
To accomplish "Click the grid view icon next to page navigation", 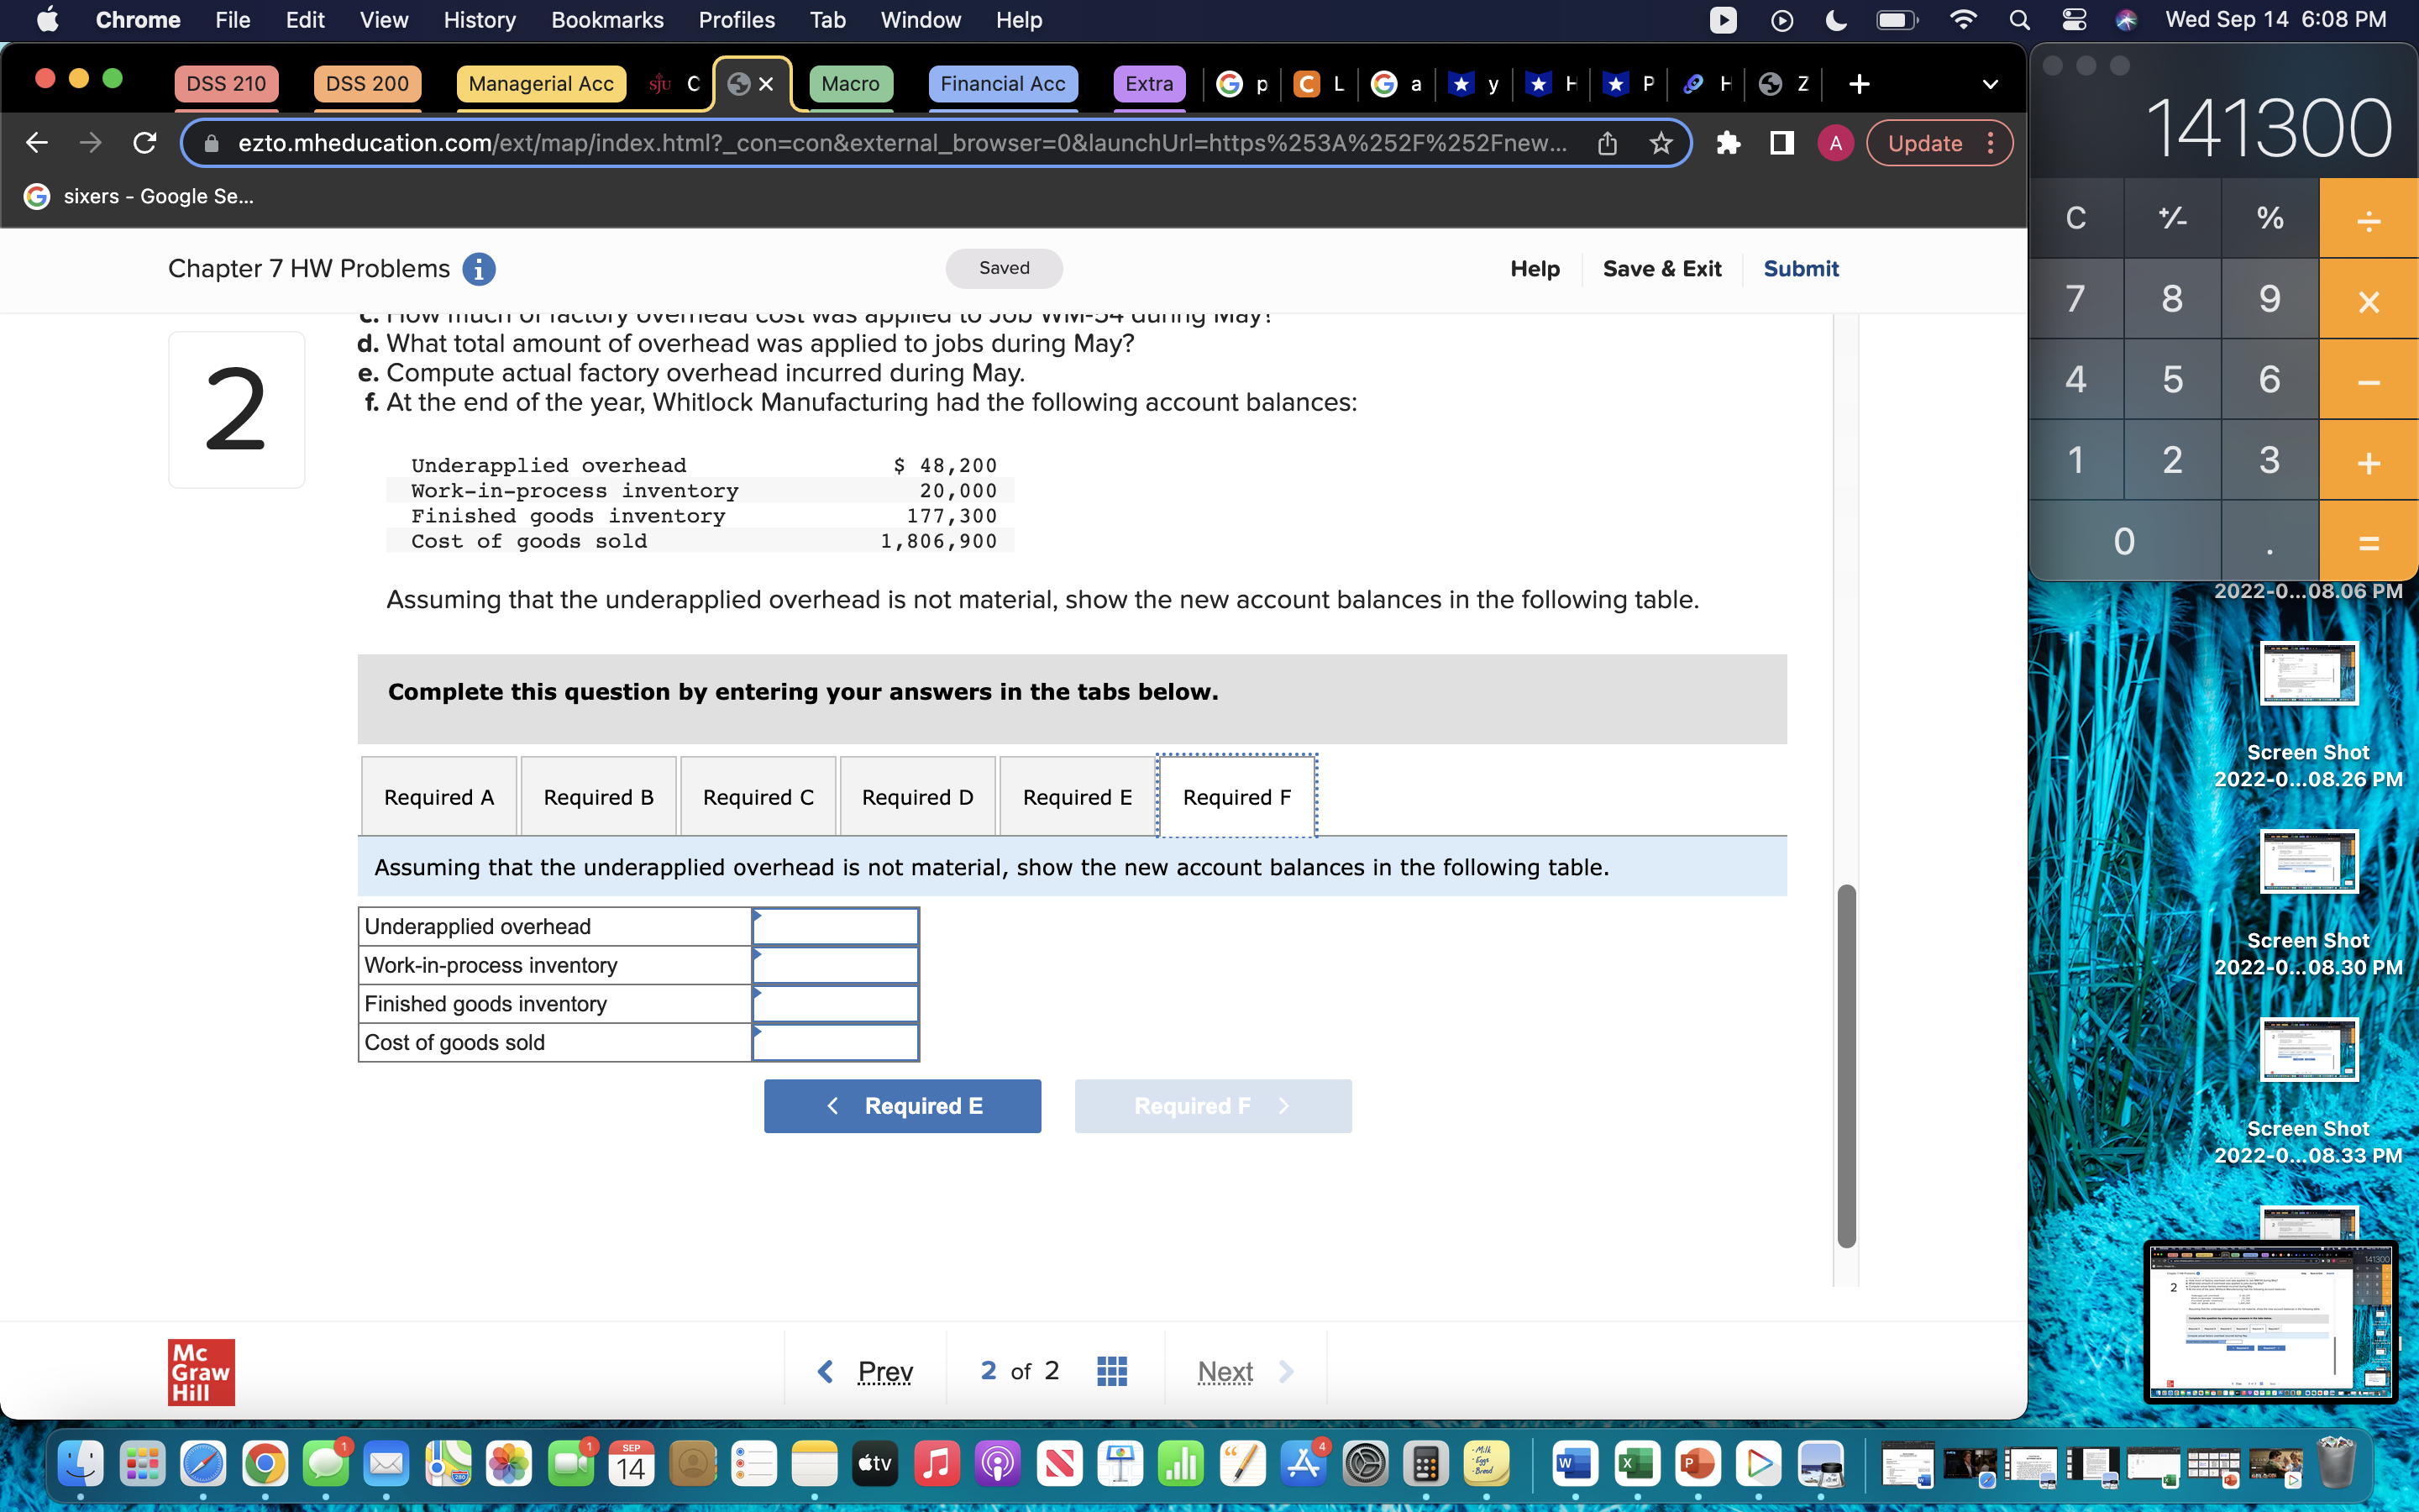I will (x=1114, y=1370).
